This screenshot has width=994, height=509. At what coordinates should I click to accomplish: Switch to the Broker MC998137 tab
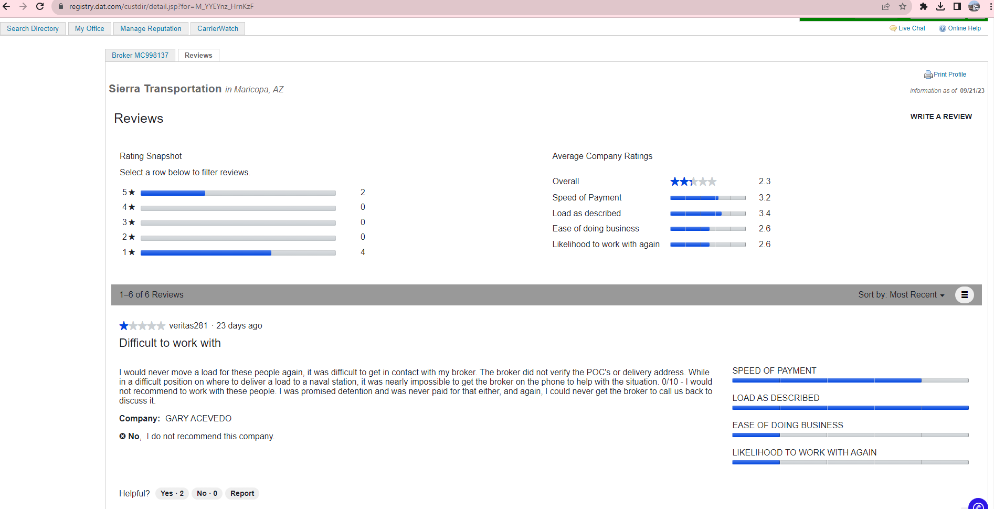coord(140,55)
